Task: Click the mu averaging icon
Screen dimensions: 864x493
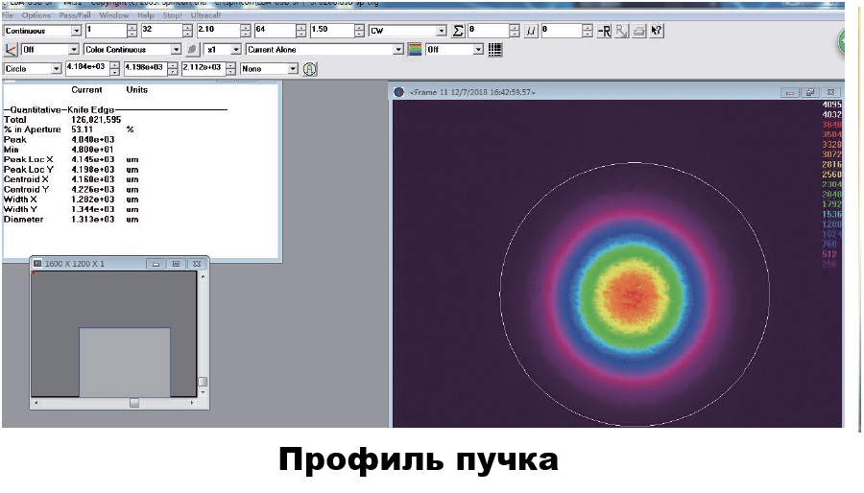Action: [531, 31]
